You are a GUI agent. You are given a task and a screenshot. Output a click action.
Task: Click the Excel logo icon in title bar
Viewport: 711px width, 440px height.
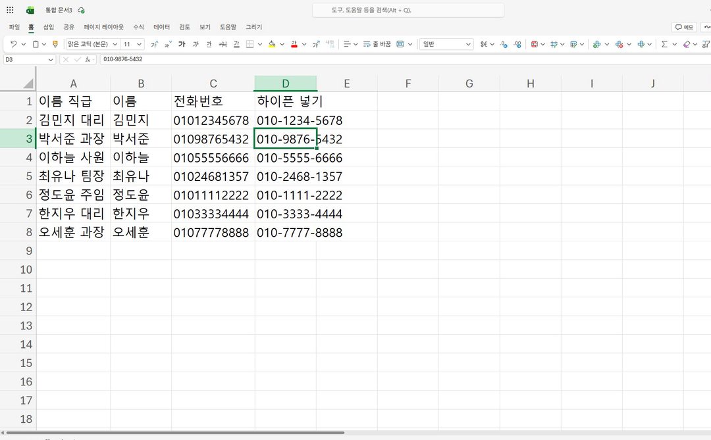(30, 10)
